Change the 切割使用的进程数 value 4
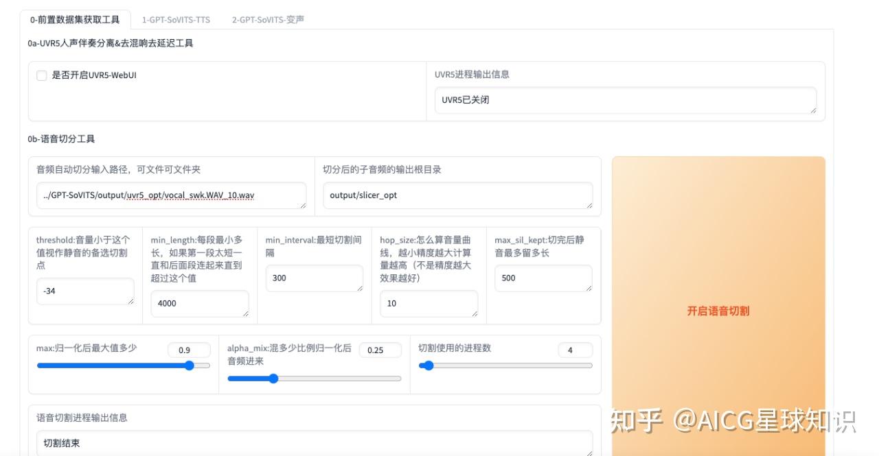The height and width of the screenshot is (456, 879). point(574,350)
